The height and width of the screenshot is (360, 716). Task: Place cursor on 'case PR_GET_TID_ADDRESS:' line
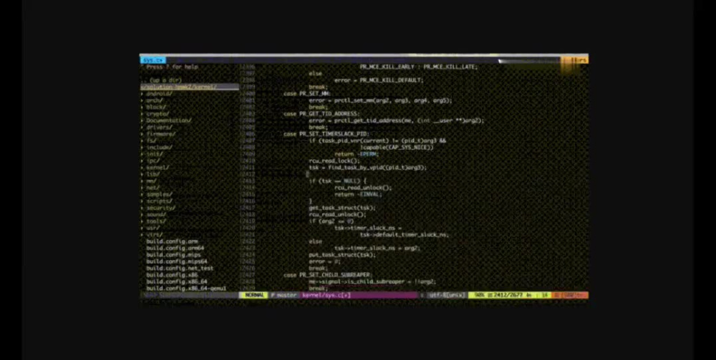point(321,114)
